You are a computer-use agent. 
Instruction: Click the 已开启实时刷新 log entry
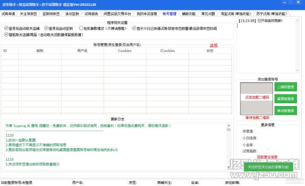(x=260, y=21)
